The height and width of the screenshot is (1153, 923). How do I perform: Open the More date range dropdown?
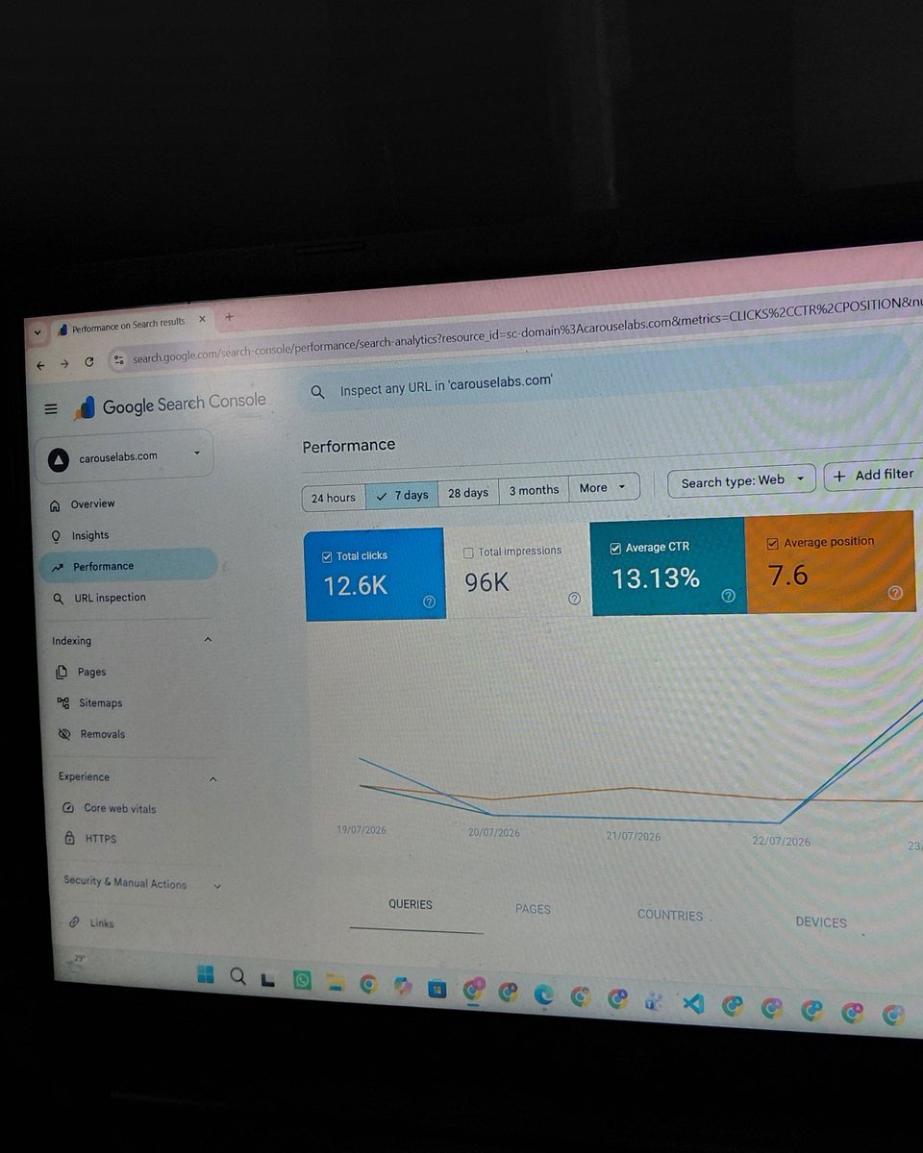point(604,487)
